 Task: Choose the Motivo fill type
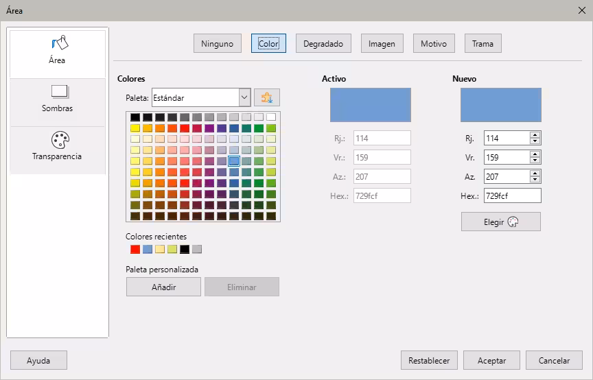434,43
